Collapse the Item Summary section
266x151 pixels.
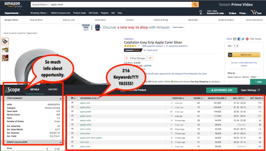pyautogui.click(x=61, y=99)
